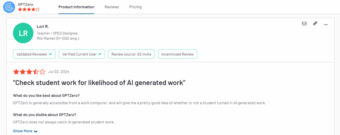Click the LR reviewer avatar
This screenshot has width=340, height=135.
(23, 33)
